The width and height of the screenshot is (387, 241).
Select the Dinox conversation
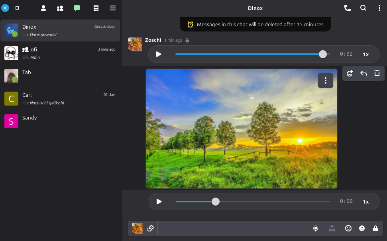coord(60,31)
